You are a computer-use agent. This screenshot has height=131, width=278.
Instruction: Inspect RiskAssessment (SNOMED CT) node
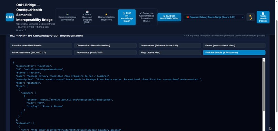pos(41,52)
